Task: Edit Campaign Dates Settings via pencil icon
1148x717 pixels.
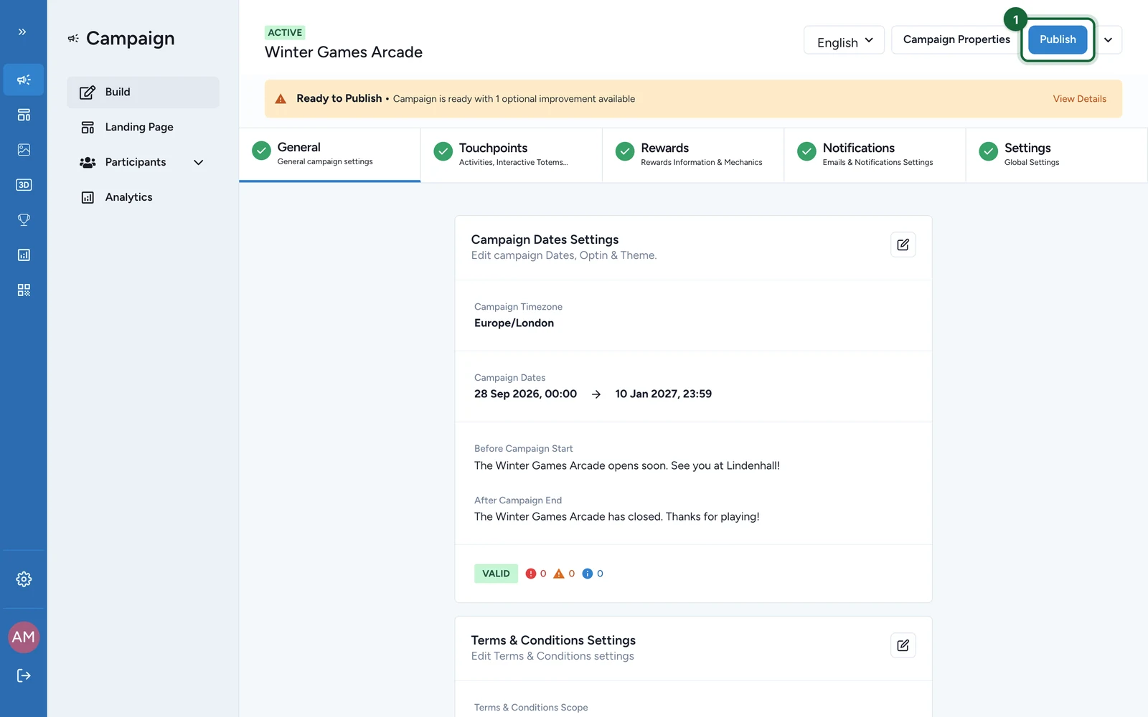Action: pos(903,244)
